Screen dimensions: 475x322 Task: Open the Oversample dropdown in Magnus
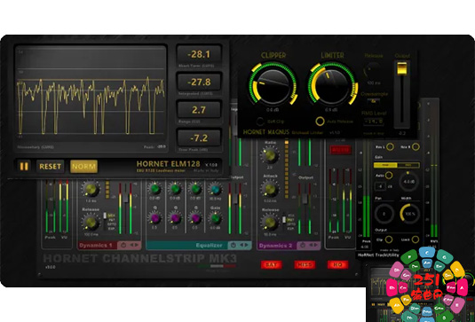click(x=374, y=102)
